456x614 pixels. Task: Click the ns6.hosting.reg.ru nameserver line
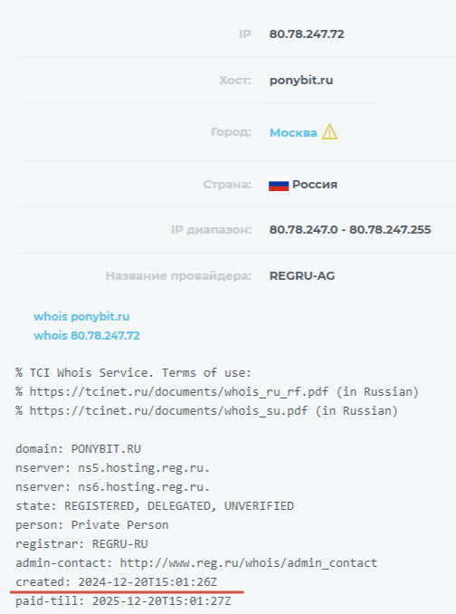[112, 486]
